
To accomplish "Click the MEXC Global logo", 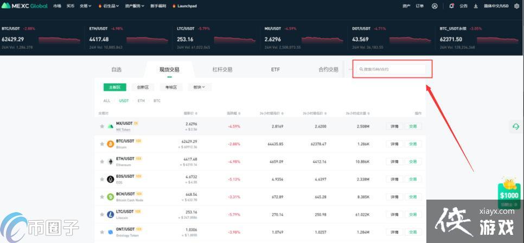I will tap(25, 6).
